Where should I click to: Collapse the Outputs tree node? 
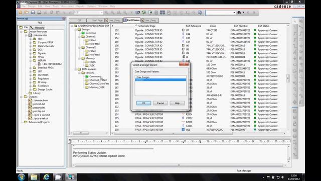(x=21, y=97)
